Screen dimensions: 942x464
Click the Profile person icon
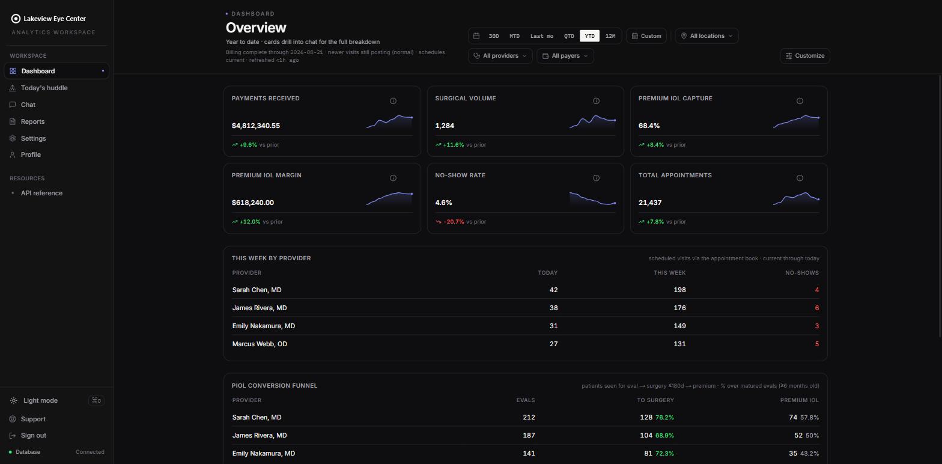coord(13,154)
